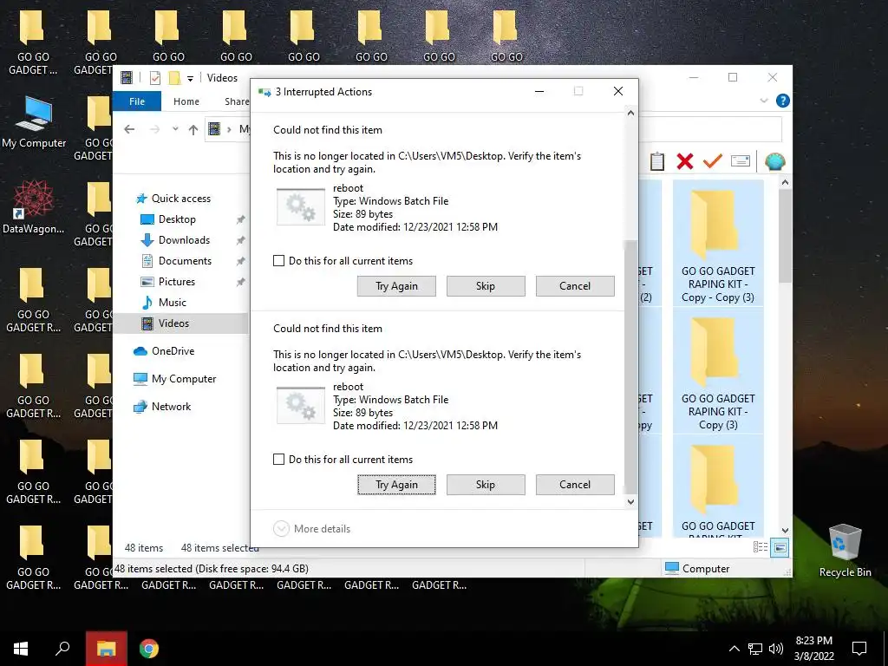Open the recent locations dropdown
The width and height of the screenshot is (888, 666).
[x=175, y=129]
